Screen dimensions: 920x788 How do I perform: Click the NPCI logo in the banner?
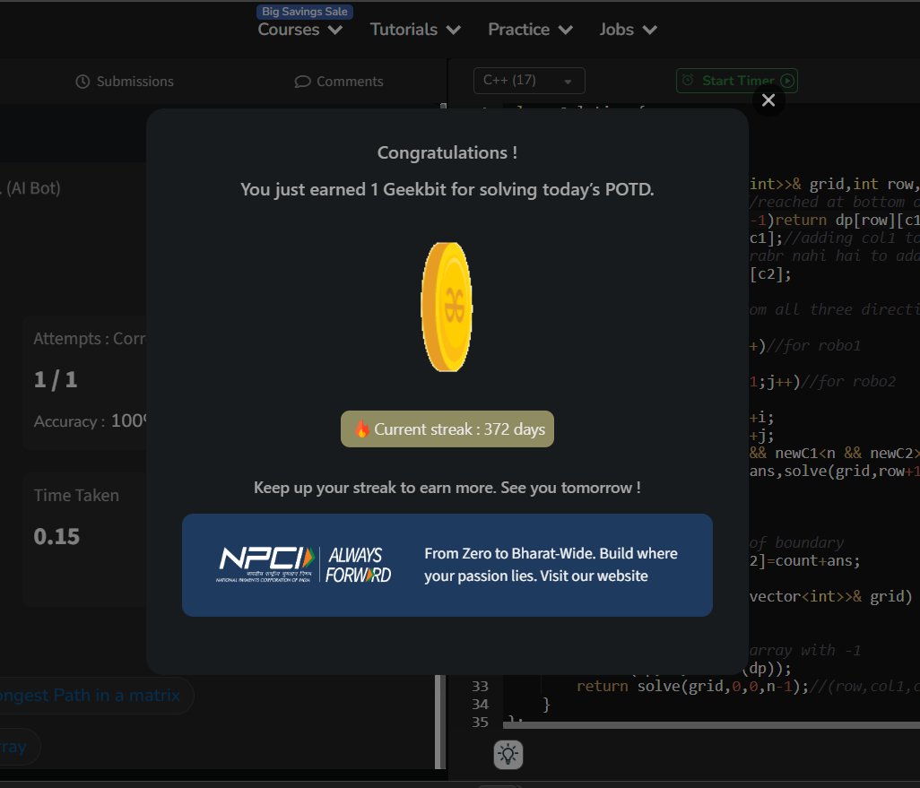(265, 565)
